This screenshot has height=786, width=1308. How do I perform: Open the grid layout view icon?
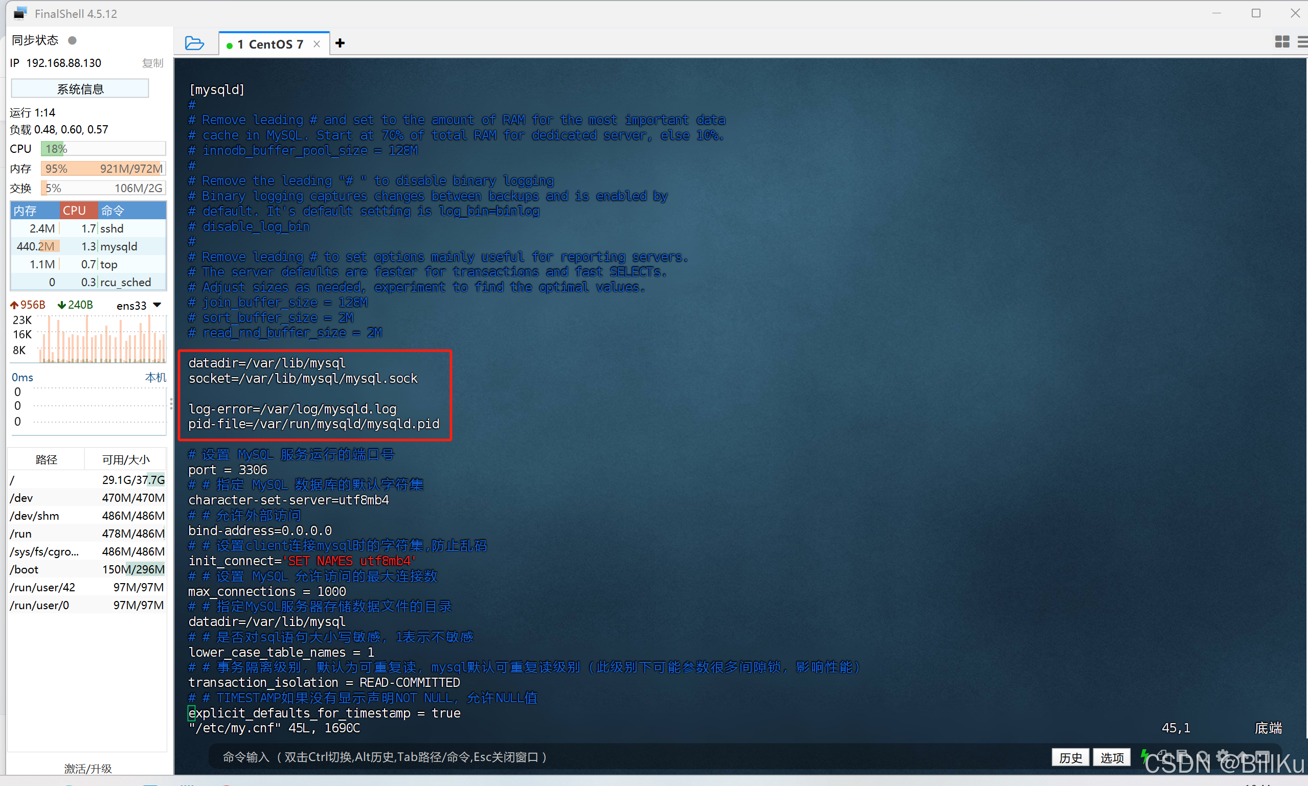coord(1282,42)
